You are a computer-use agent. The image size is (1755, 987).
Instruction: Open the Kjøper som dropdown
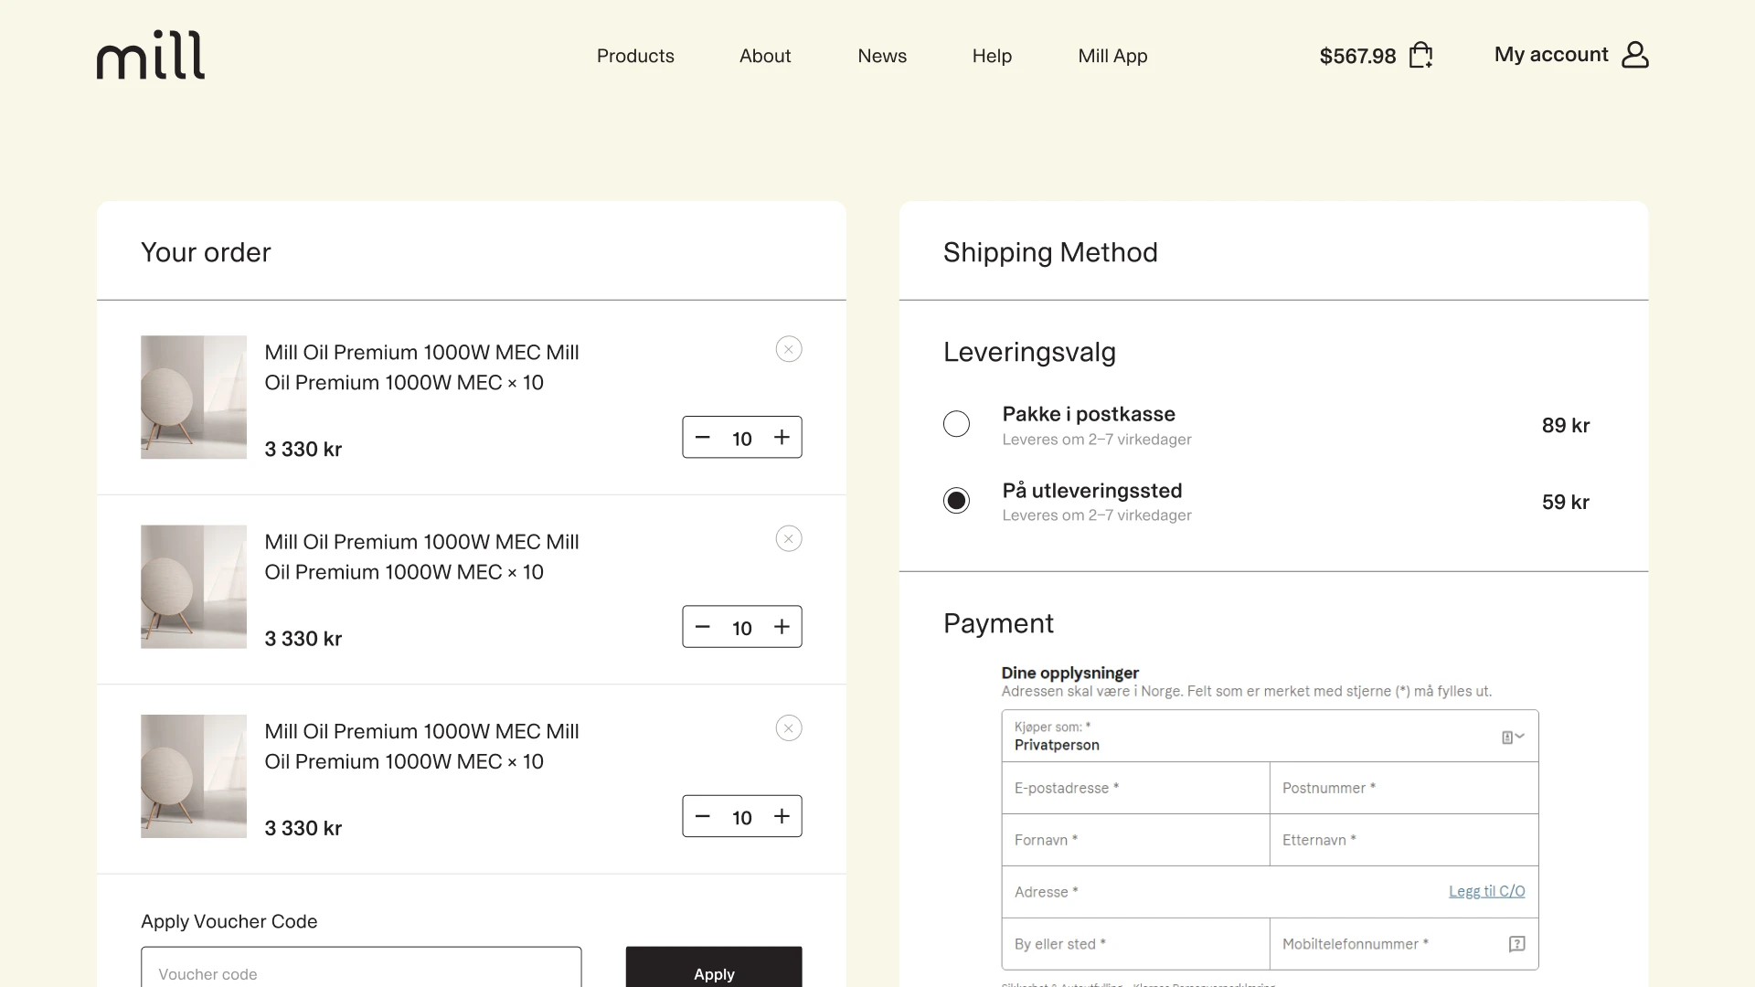tap(1270, 736)
